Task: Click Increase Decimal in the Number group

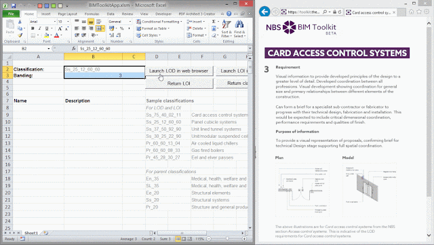Action: coord(111,35)
